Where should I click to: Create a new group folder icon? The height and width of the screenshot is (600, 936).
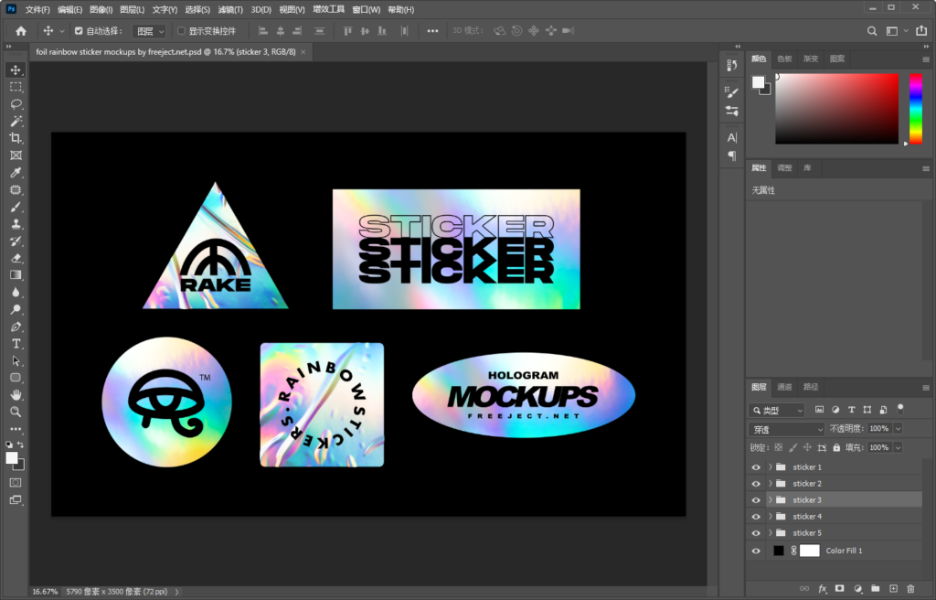tap(875, 589)
